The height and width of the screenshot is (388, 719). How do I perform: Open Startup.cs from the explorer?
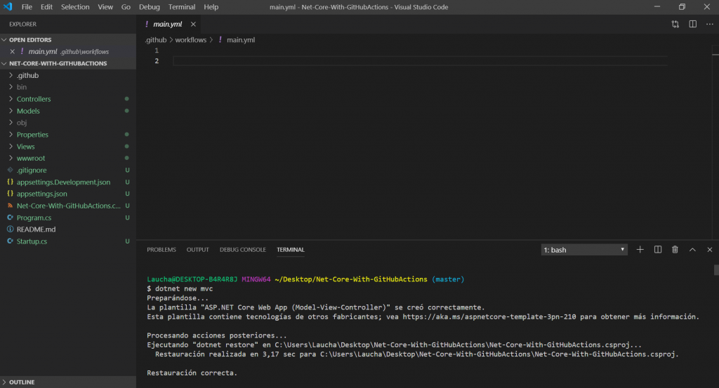click(32, 241)
